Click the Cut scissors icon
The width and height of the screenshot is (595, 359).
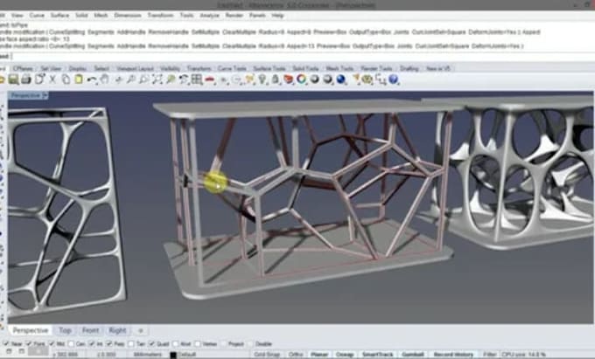point(52,79)
